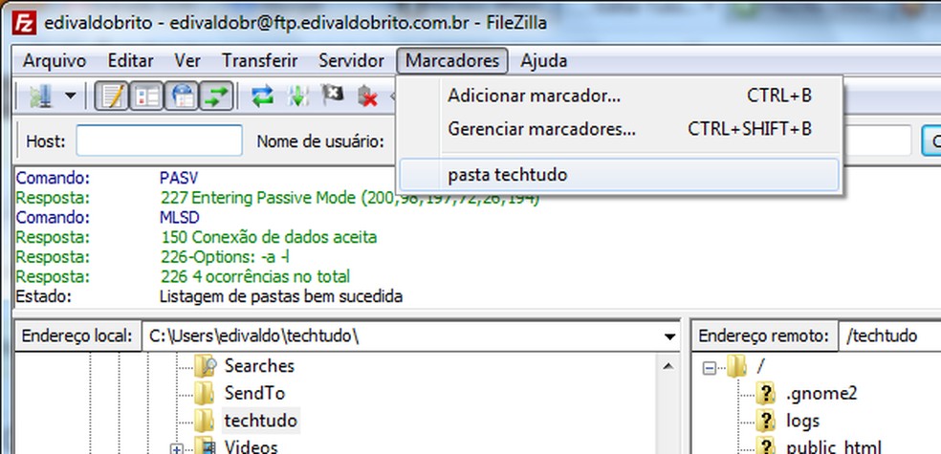This screenshot has height=454, width=941.
Task: Collapse the remote root / node
Action: [710, 368]
